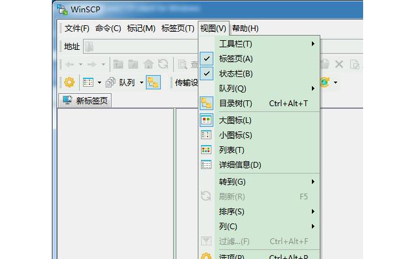Select the 新标签页 tab
Image resolution: width=415 pixels, height=259 pixels.
[x=85, y=101]
